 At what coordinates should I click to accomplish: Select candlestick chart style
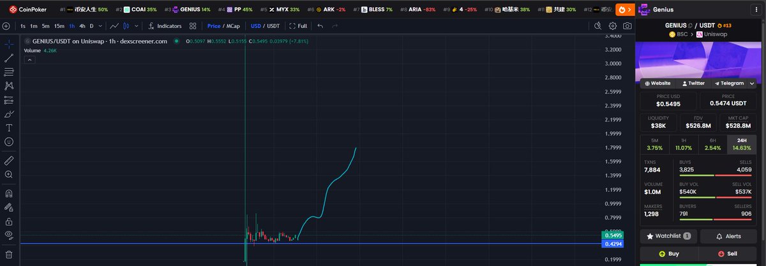point(126,26)
